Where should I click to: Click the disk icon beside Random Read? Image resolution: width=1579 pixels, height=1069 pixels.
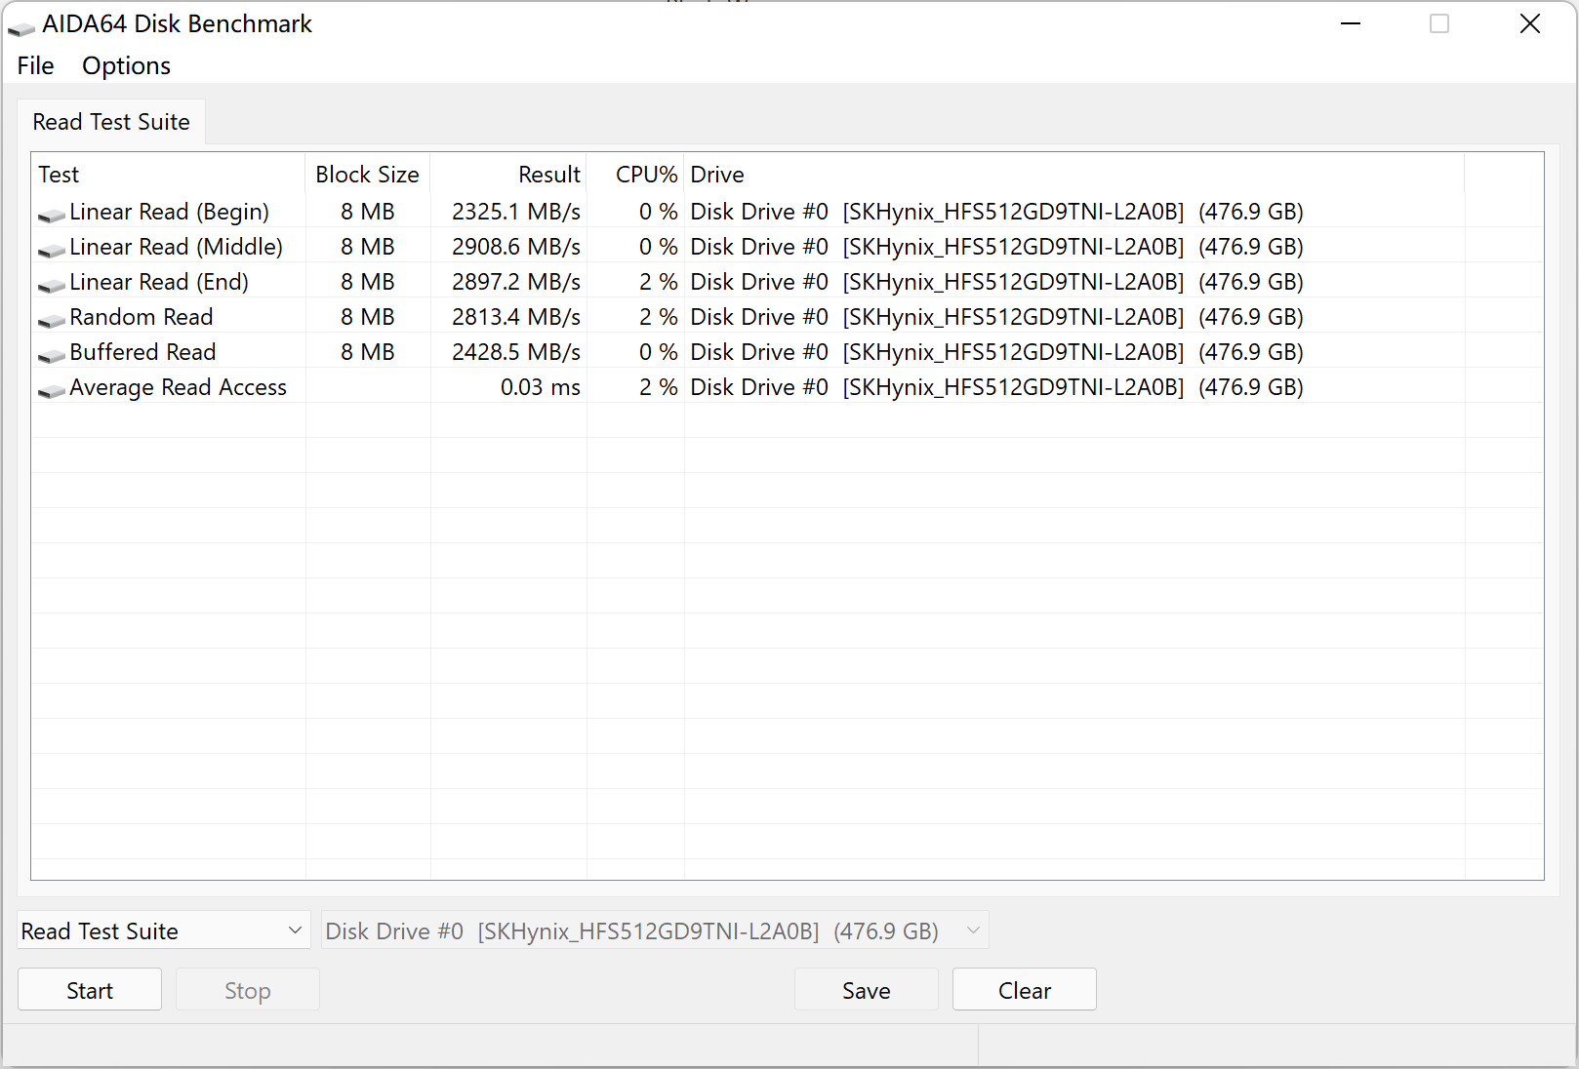(52, 319)
